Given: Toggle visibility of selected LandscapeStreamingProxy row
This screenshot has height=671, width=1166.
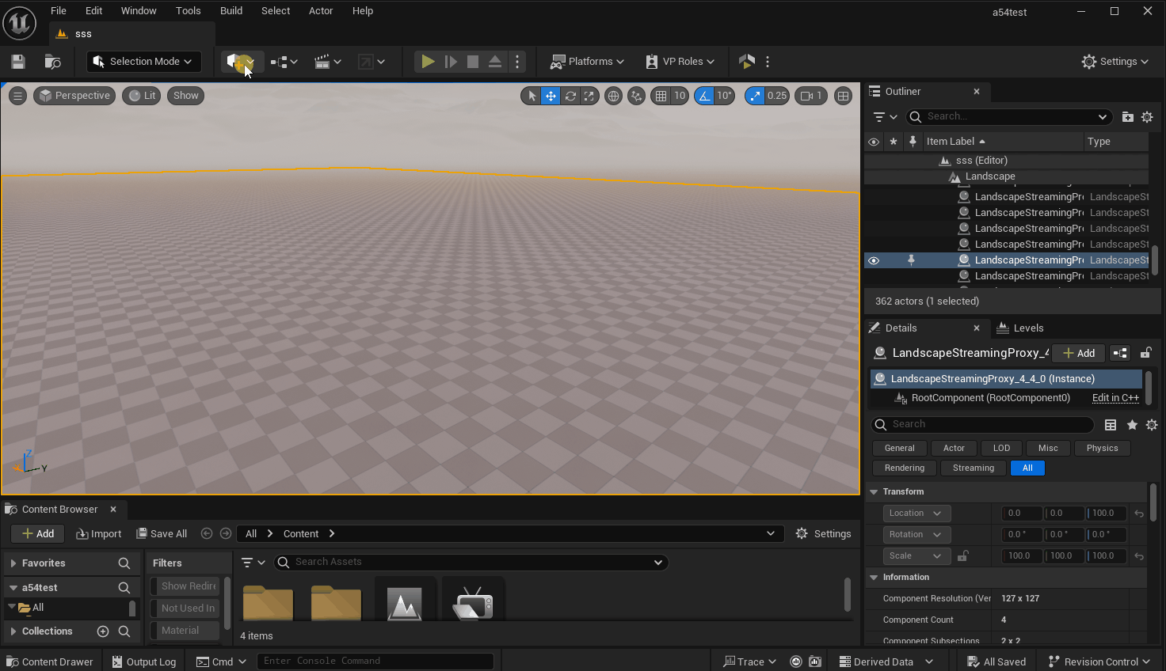Looking at the screenshot, I should pyautogui.click(x=874, y=260).
